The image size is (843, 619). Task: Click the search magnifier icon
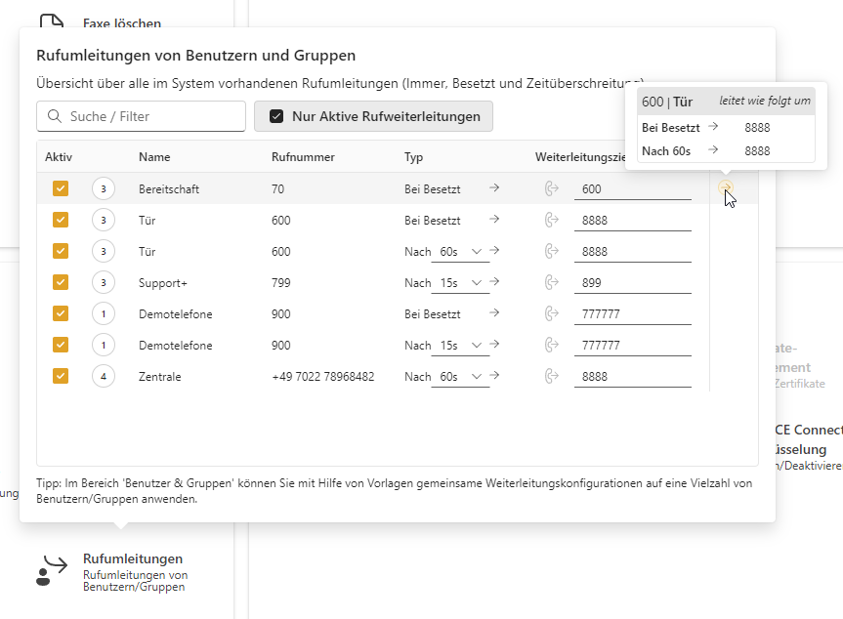tap(55, 116)
